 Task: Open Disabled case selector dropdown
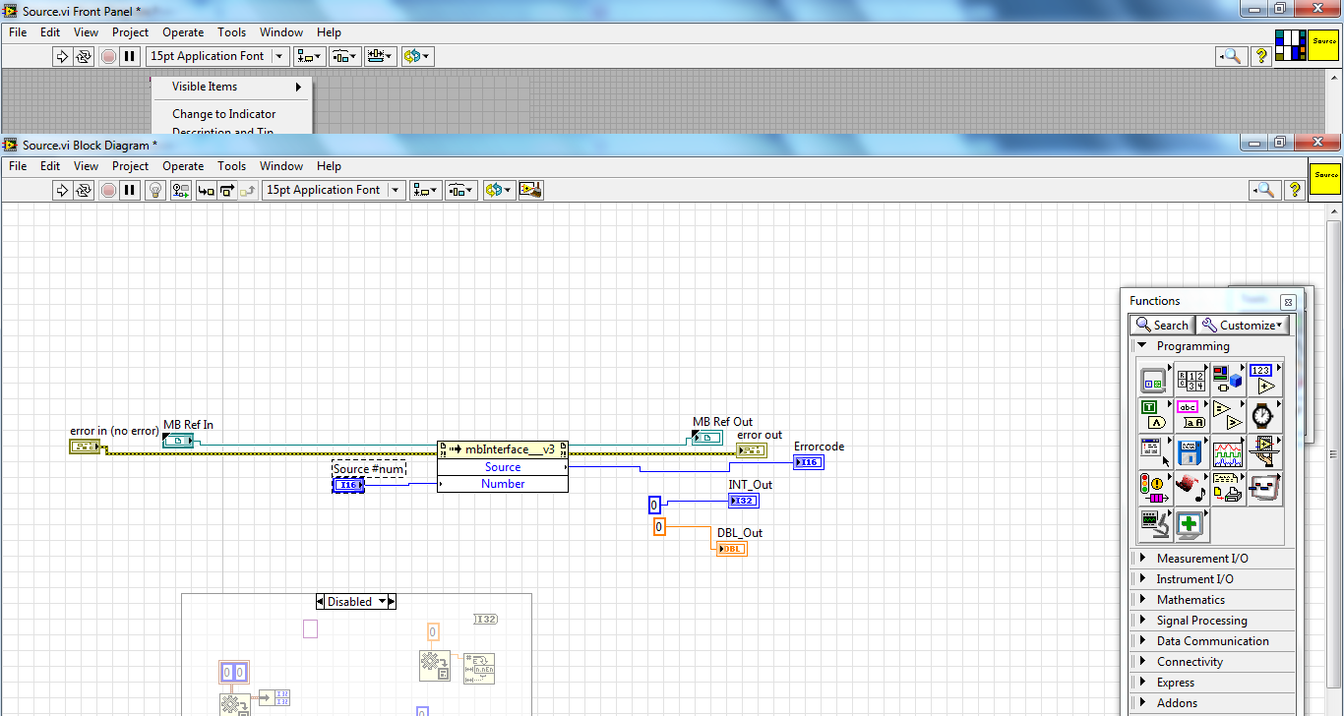(383, 602)
